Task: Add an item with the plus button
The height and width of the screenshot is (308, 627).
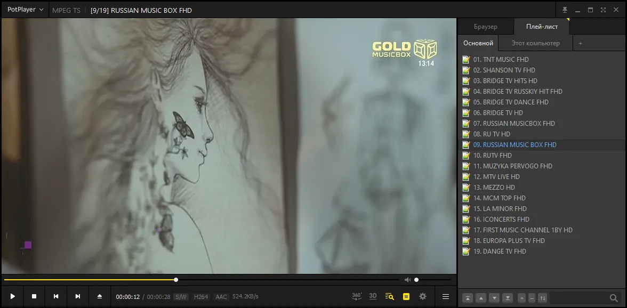Action: [x=521, y=298]
